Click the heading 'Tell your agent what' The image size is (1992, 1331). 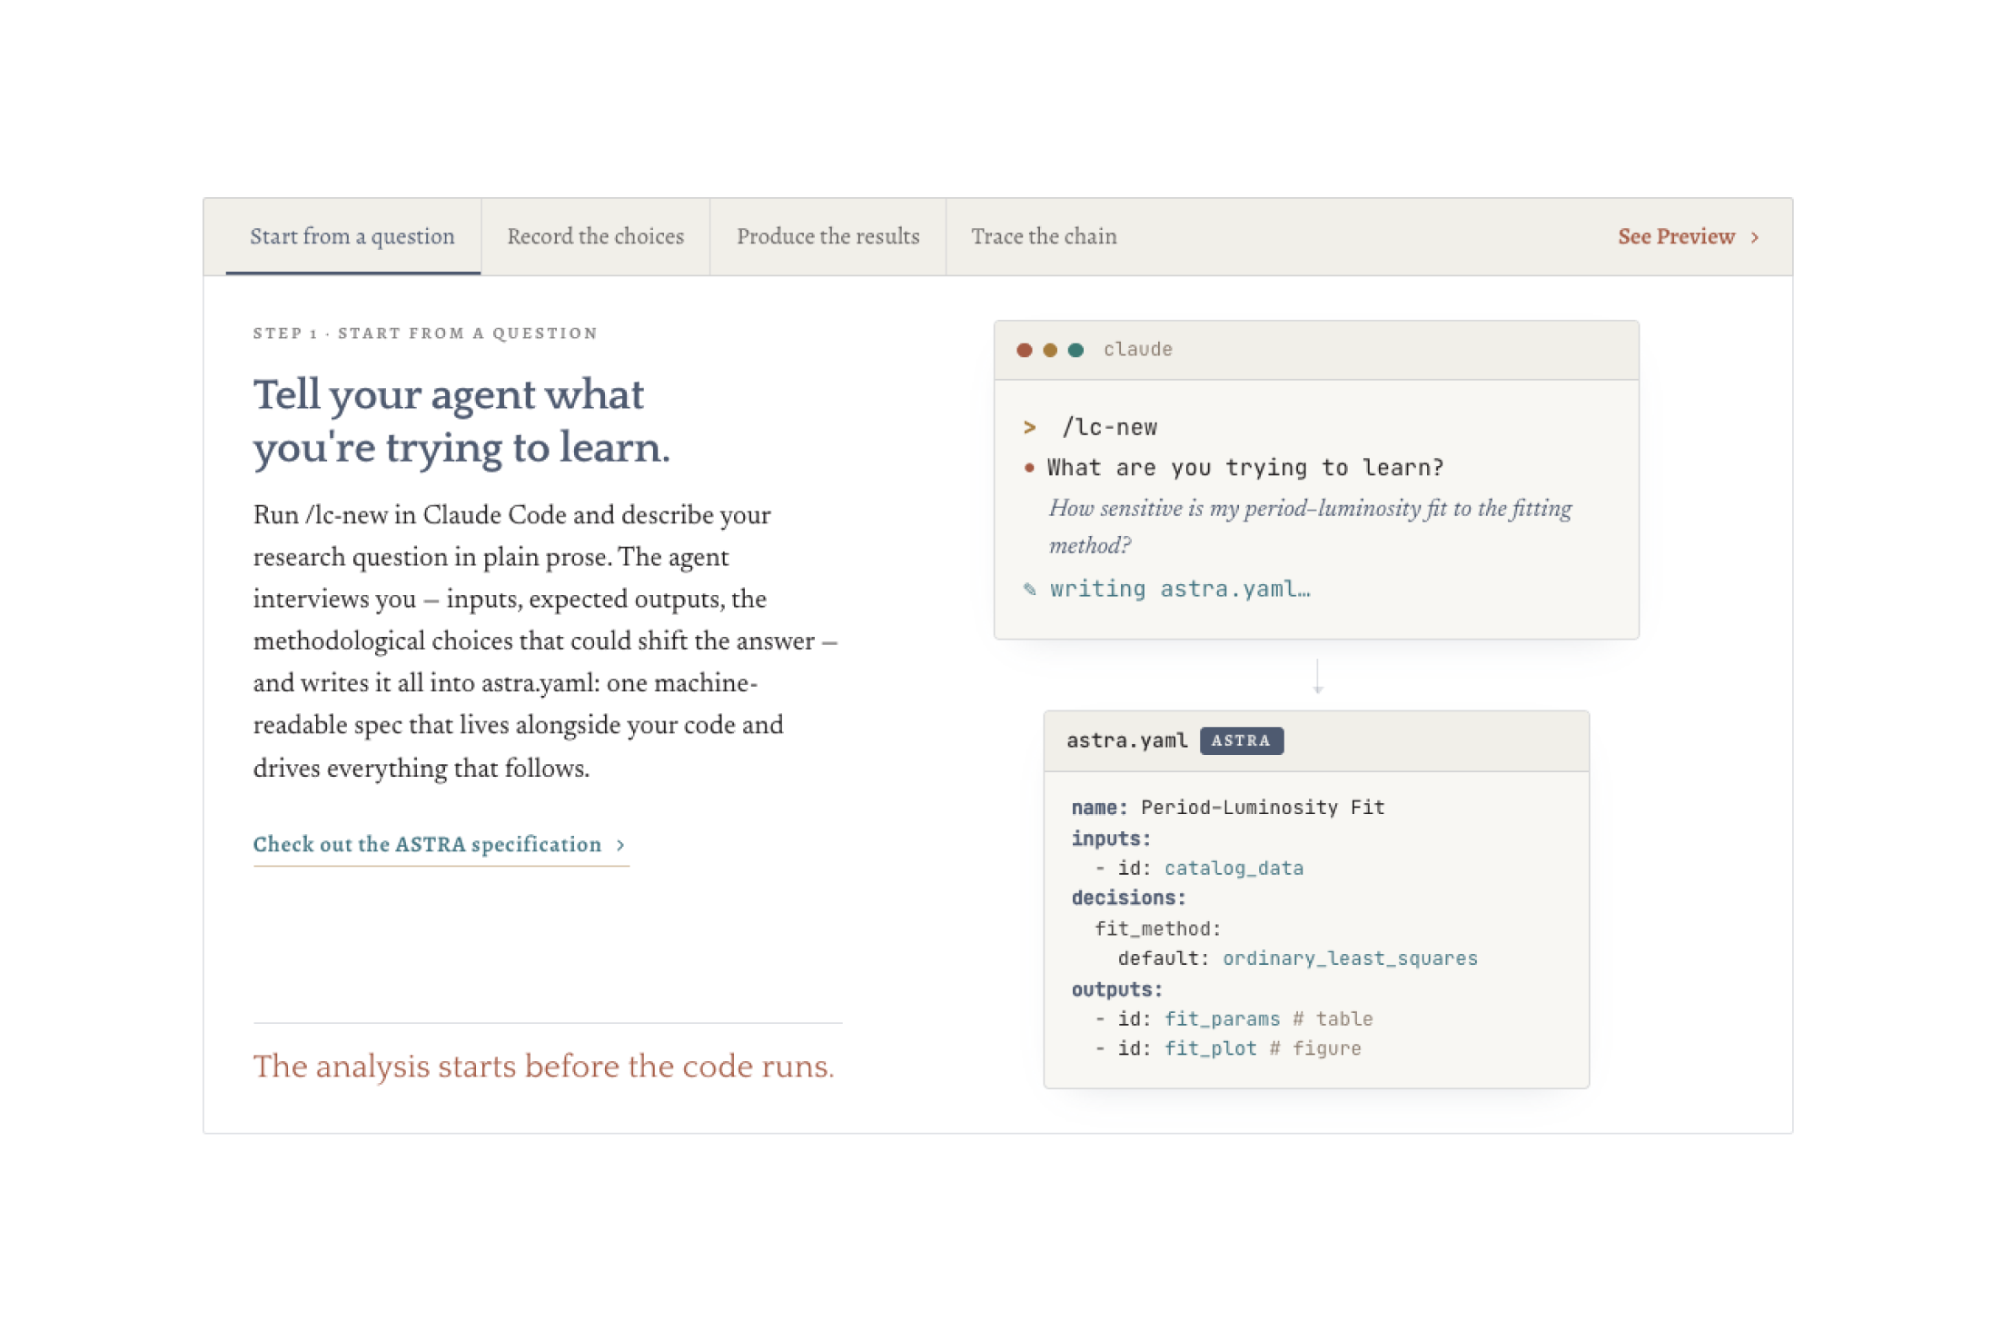(x=448, y=394)
